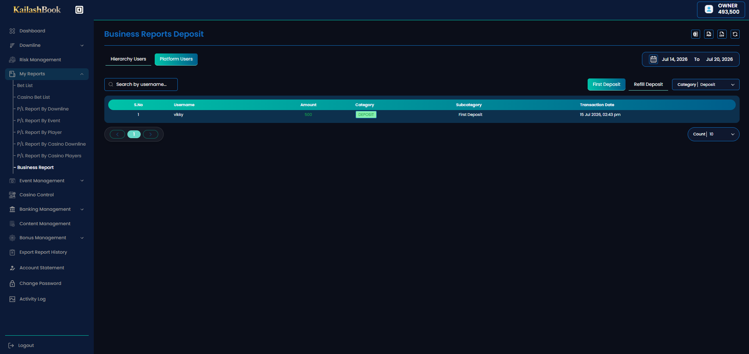This screenshot has height=354, width=749.
Task: Export report to Excel
Action: tap(695, 34)
